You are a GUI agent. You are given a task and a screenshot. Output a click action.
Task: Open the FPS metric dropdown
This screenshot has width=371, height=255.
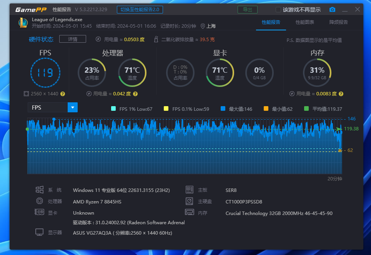(73, 107)
